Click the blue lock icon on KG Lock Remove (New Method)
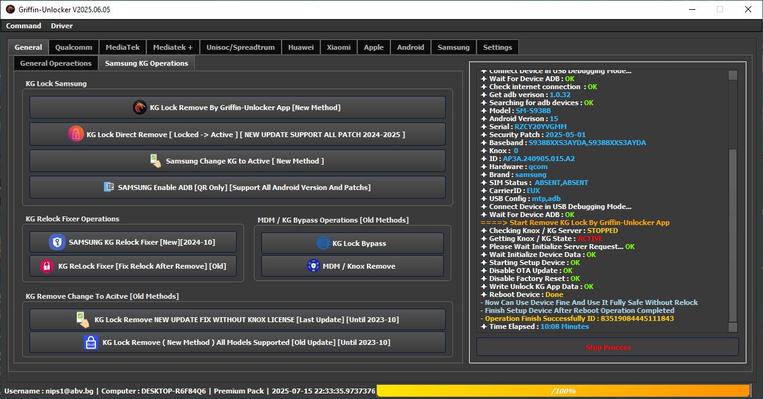 [x=91, y=342]
